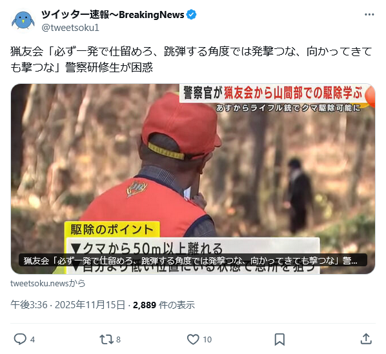The image size is (386, 354).
Task: Open the reply speech bubble icon
Action: point(20,339)
